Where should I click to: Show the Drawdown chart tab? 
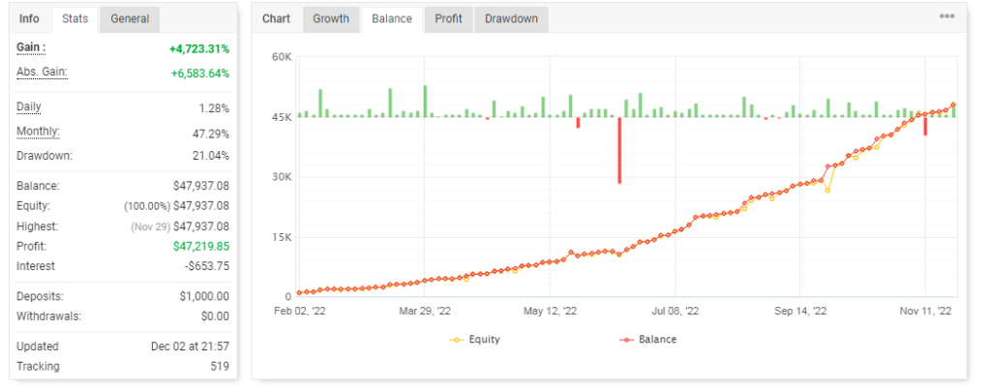(511, 19)
